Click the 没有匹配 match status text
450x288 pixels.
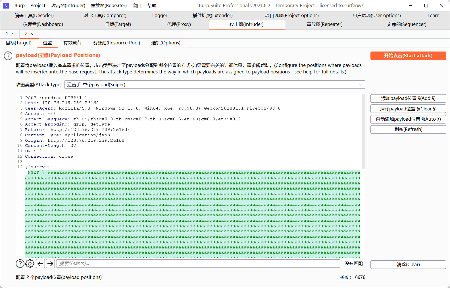click(x=354, y=264)
